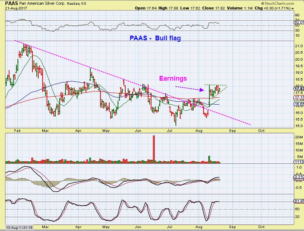Click the PAAS ticker symbol in header

point(11,3)
